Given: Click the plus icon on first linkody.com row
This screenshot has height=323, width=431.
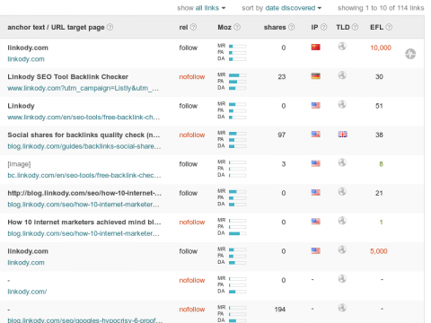Looking at the screenshot, I should (x=410, y=54).
